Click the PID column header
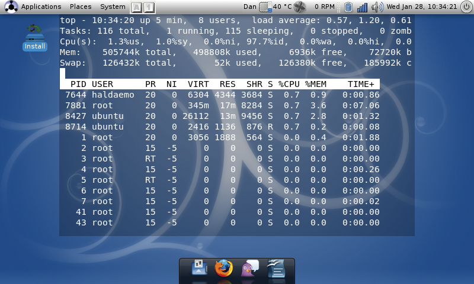Screen dimensions: 474x284 click(78, 84)
